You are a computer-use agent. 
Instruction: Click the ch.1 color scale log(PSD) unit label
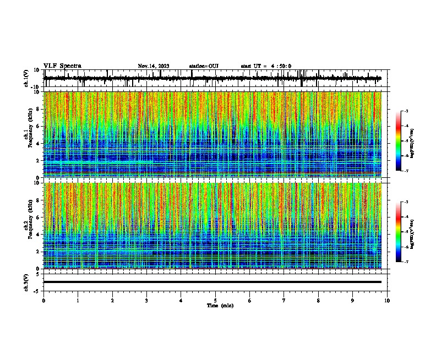412,143
